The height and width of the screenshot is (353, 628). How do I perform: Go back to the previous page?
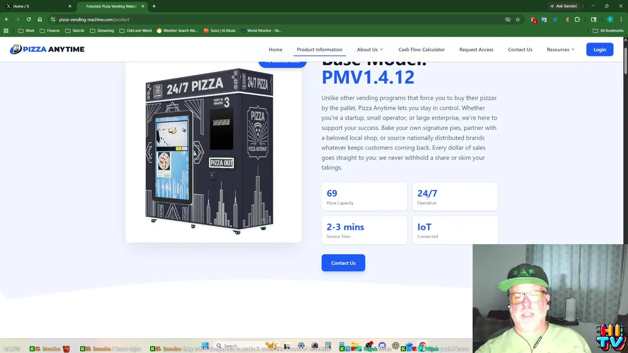click(x=6, y=20)
